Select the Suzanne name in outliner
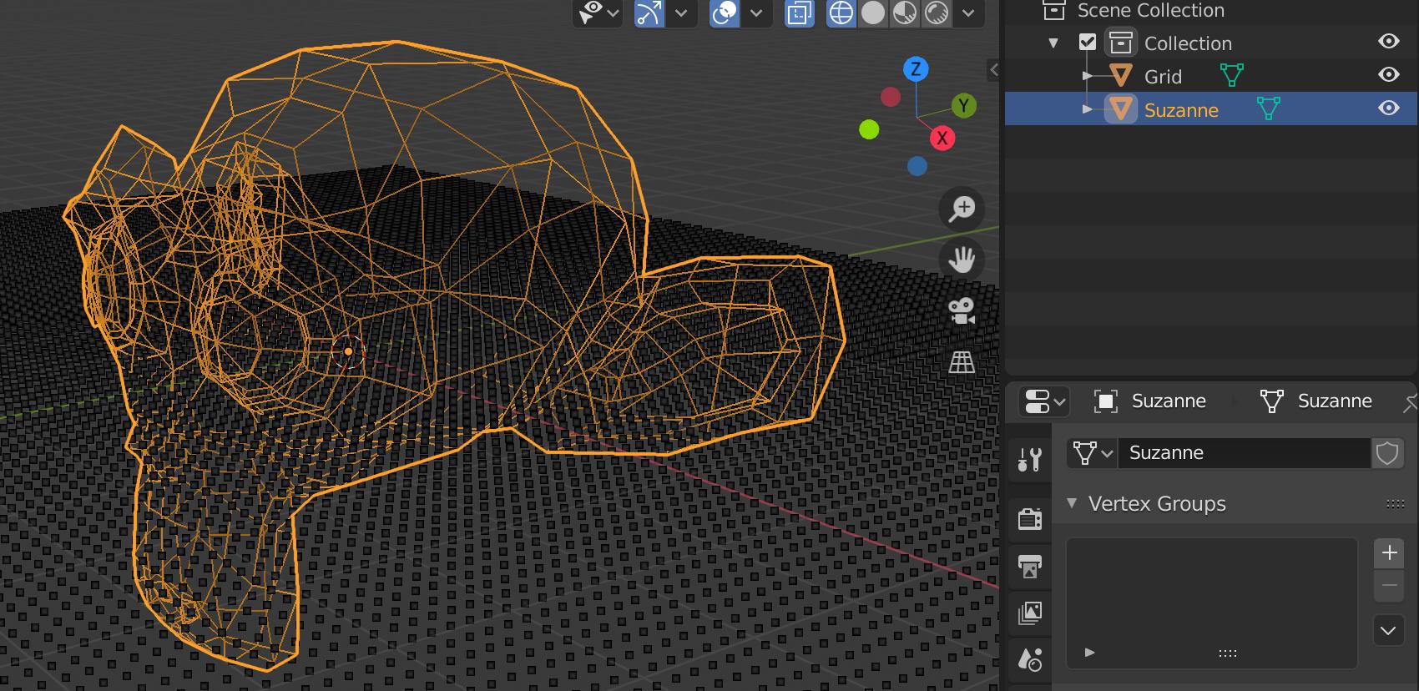The height and width of the screenshot is (691, 1419). pos(1181,110)
